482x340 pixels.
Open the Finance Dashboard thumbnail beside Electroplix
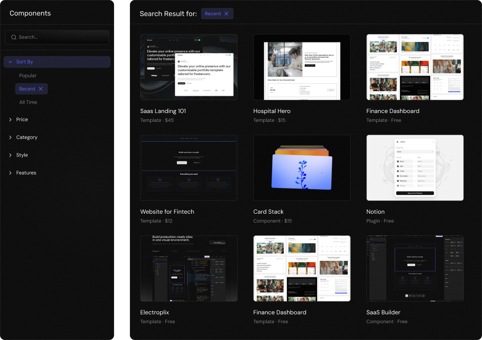[x=302, y=268]
